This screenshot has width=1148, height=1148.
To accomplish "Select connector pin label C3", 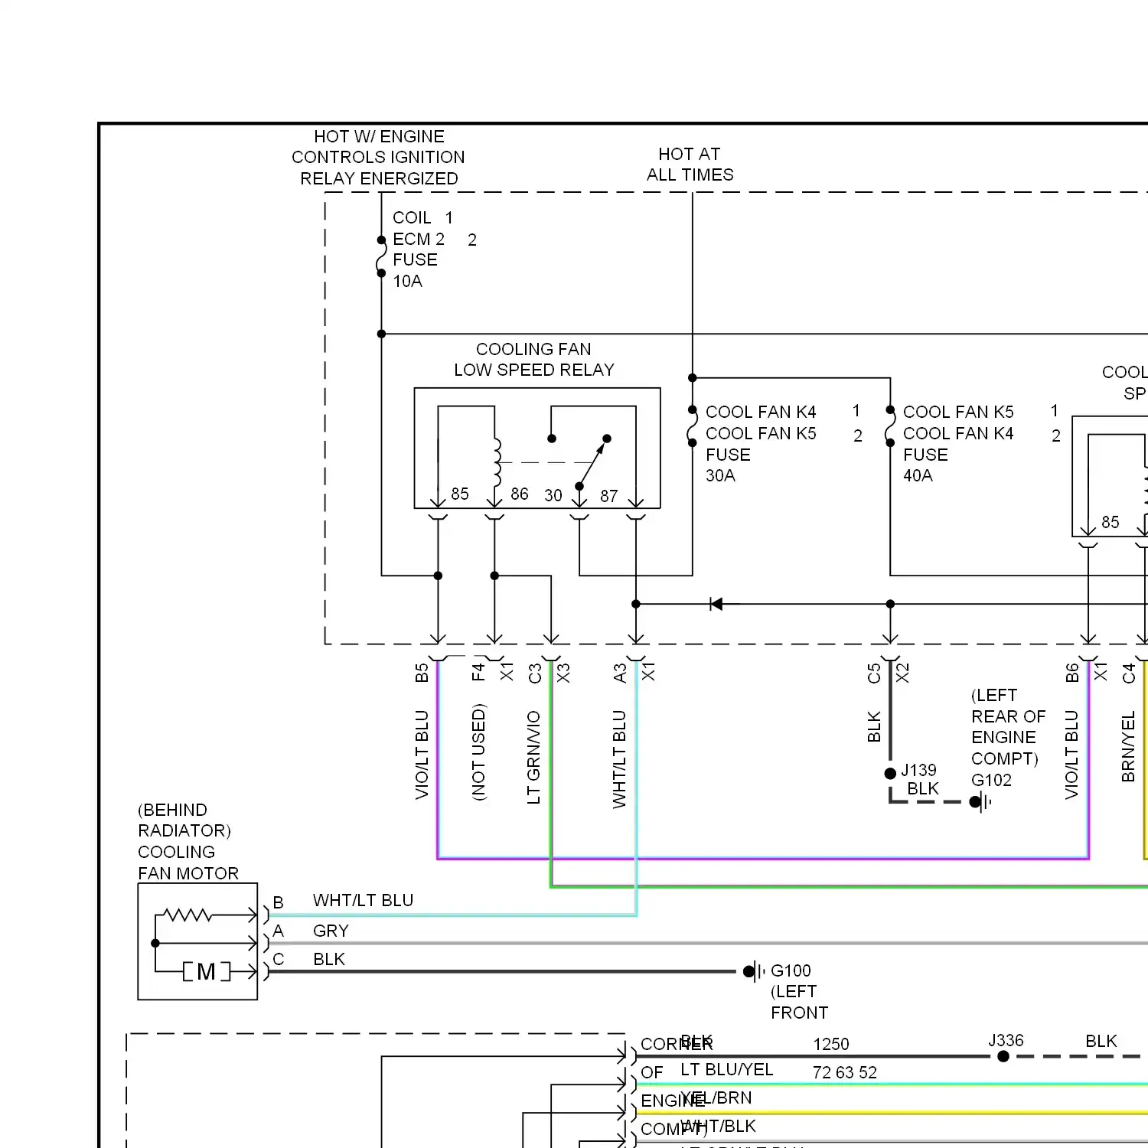I will (x=535, y=673).
